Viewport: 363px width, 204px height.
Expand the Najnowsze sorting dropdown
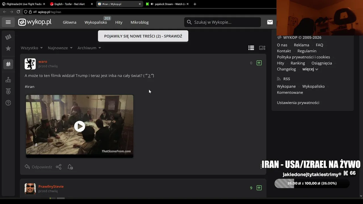coord(60,48)
